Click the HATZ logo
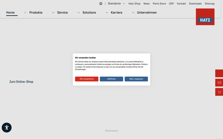Viewport: 223px width, 139px height. coord(205,17)
